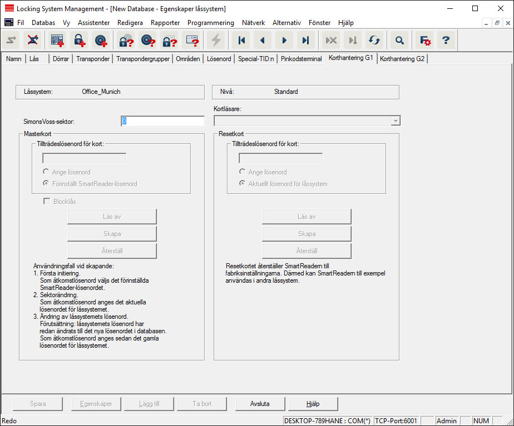The width and height of the screenshot is (514, 426).
Task: Click the question mark help icon
Action: click(446, 40)
